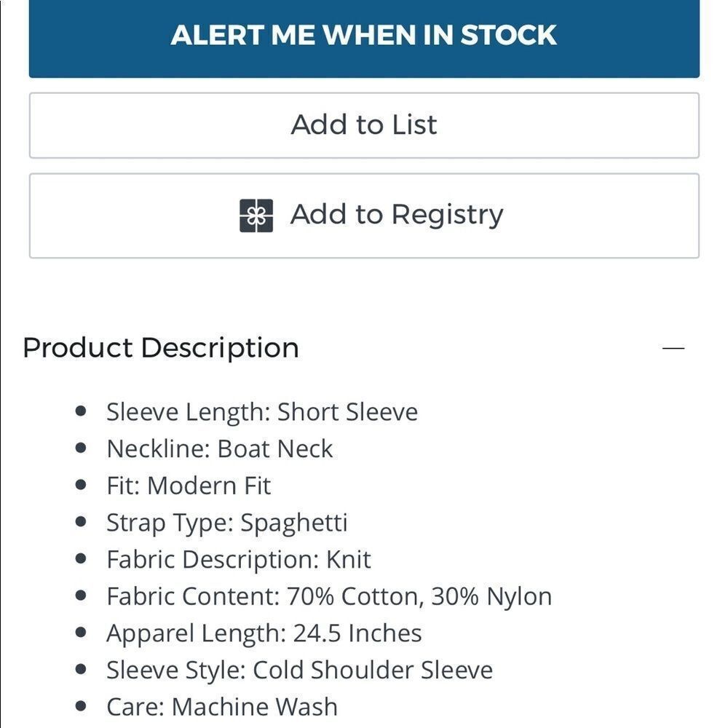
Task: Select the Fabric Description: Knit text
Action: coord(239,560)
